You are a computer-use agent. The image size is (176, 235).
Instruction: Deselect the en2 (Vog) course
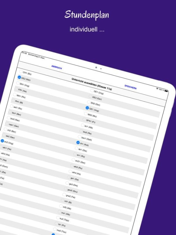(x=2, y=141)
